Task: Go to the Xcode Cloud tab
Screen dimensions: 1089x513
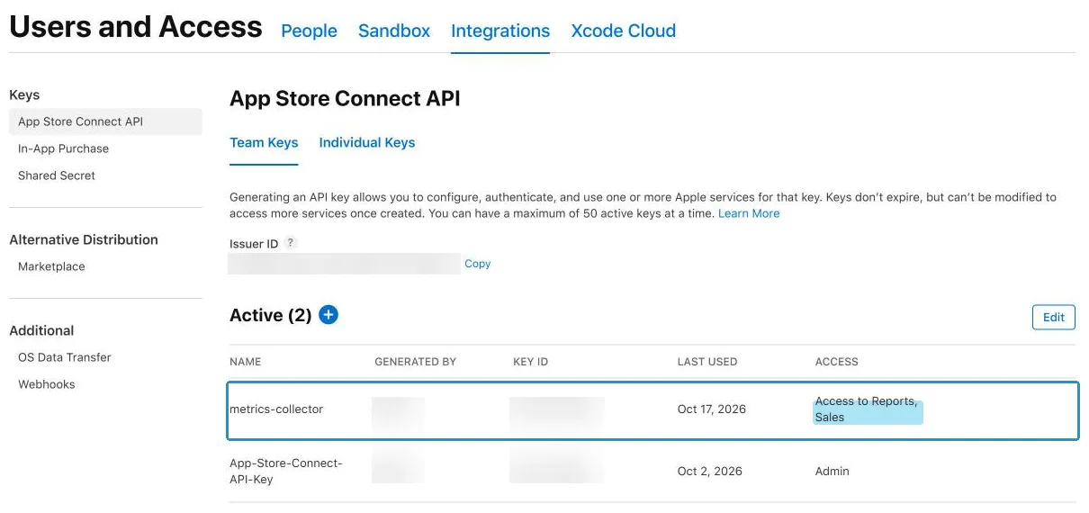Action: [623, 31]
